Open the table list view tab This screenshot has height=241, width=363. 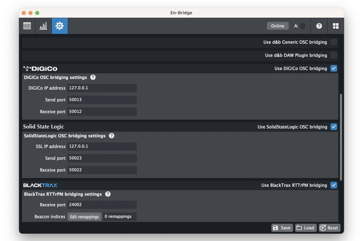[27, 26]
